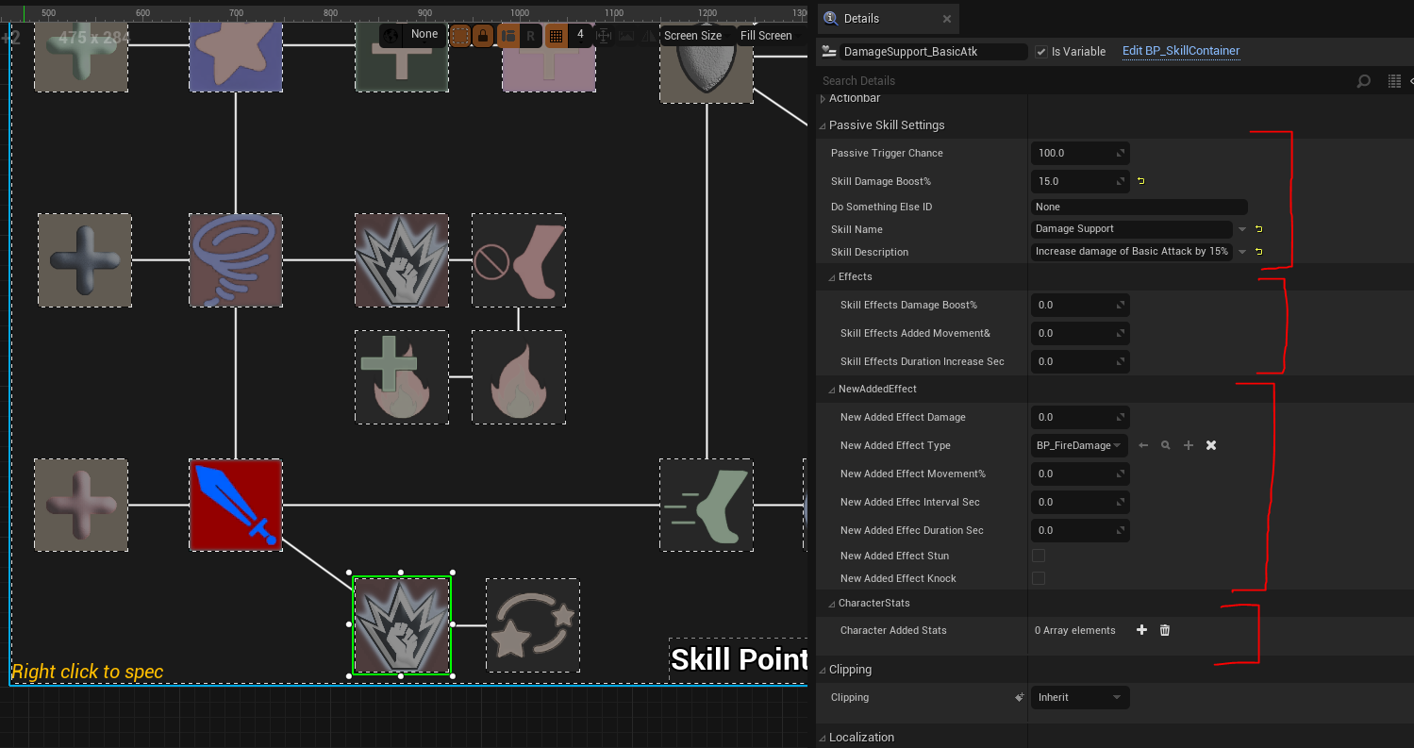Screen dimensions: 1414x748
Task: Use selected asset arrow for New Added Effect Type
Action: (x=1143, y=445)
